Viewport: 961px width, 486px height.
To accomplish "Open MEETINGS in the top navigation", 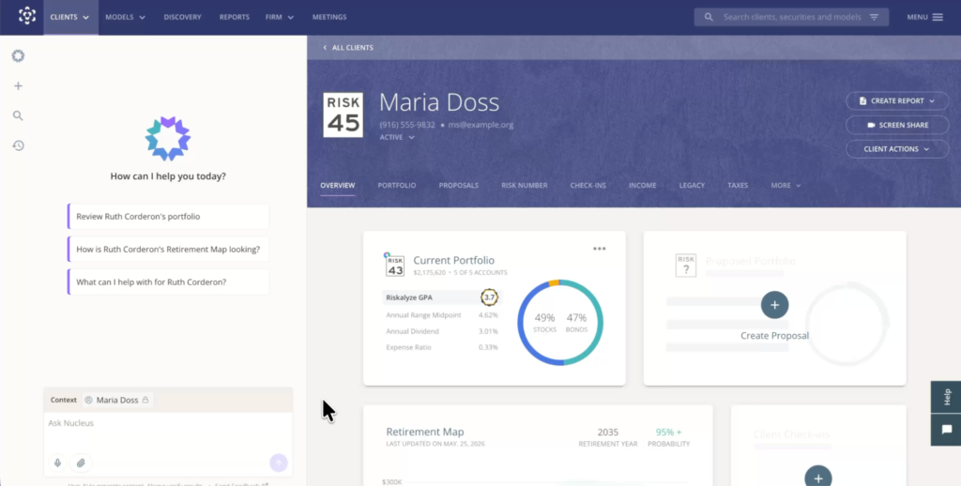I will point(329,17).
